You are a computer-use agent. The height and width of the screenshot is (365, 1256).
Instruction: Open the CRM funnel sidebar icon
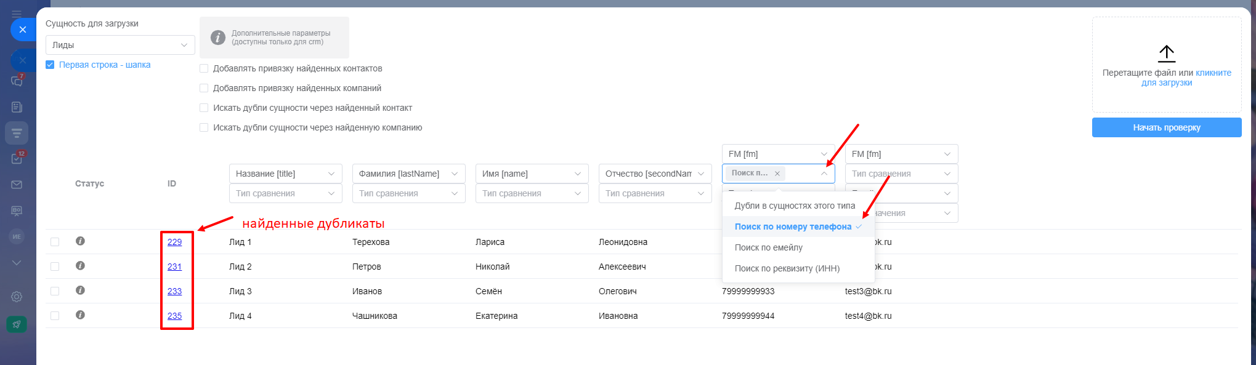pos(17,133)
